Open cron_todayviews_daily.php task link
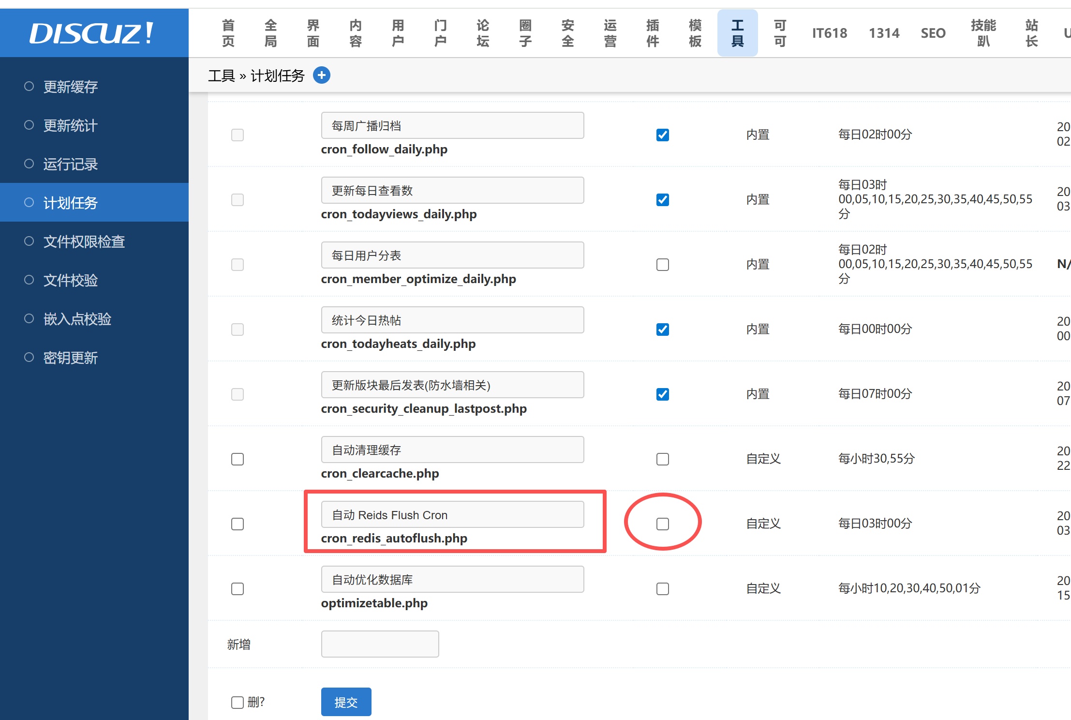Viewport: 1071px width, 720px height. 399,214
